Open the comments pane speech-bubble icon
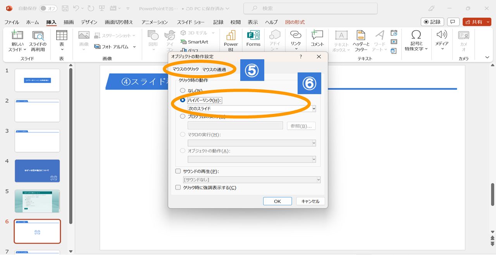The width and height of the screenshot is (496, 255). 453,22
